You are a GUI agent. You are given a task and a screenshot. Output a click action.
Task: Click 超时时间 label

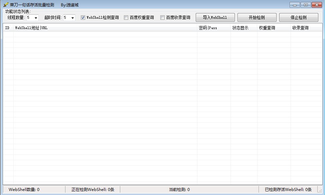click(x=53, y=18)
